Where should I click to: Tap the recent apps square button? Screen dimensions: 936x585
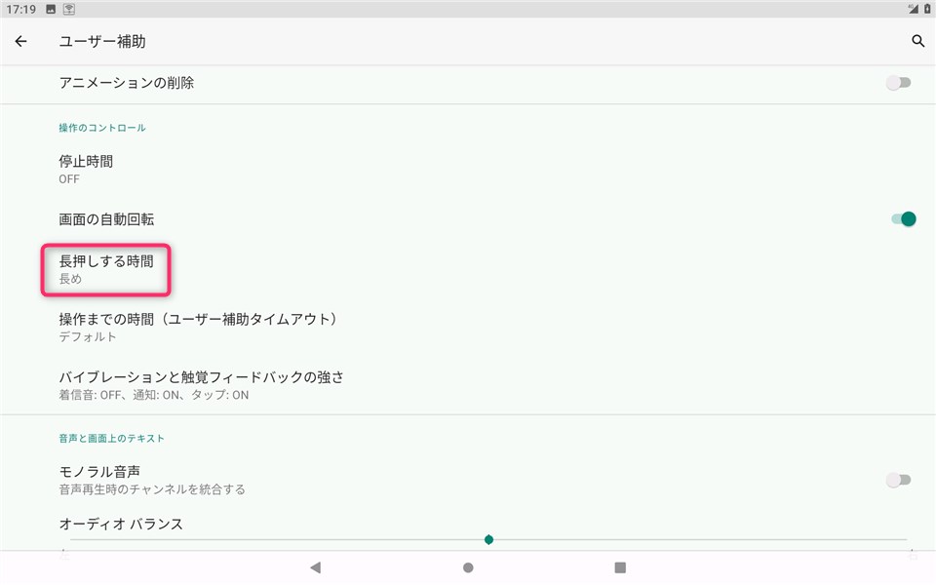click(620, 567)
